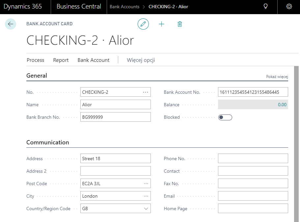This screenshot has height=222, width=300.
Task: Toggle the Blocked switch
Action: tap(225, 117)
